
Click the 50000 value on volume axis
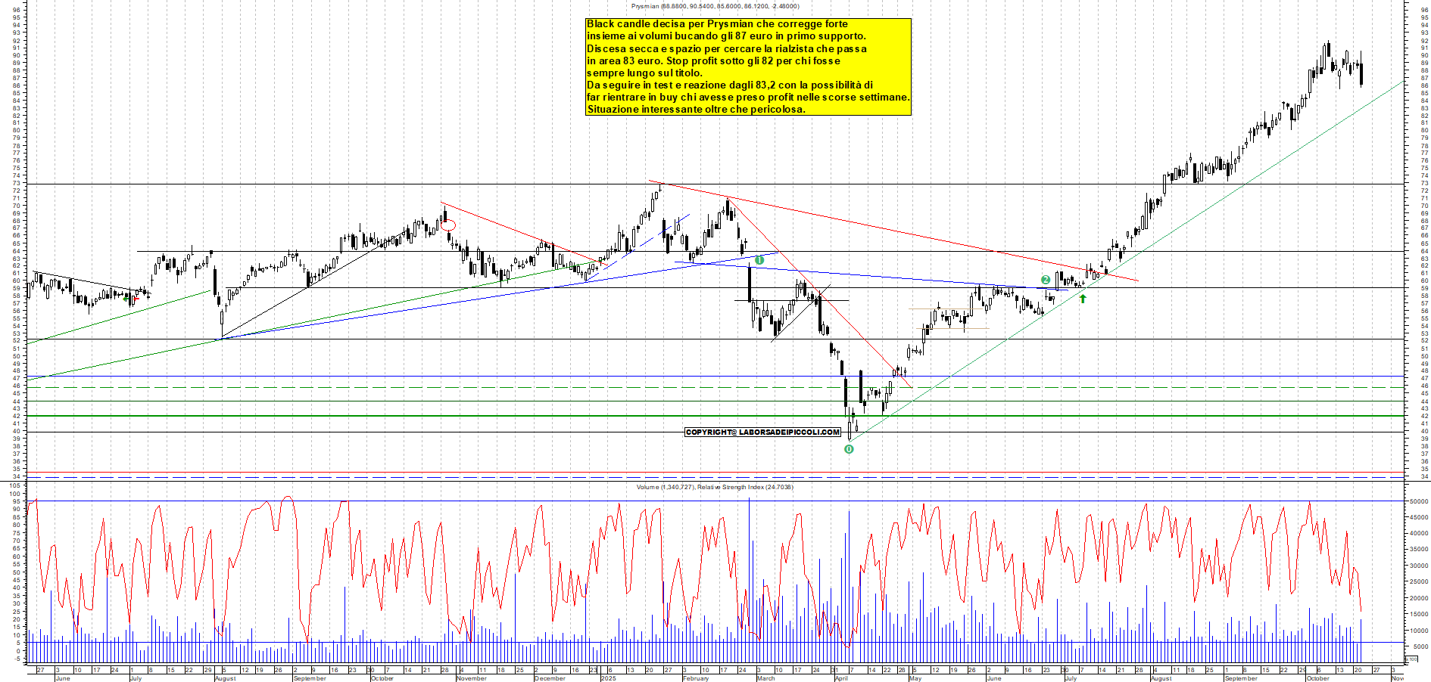click(1418, 501)
